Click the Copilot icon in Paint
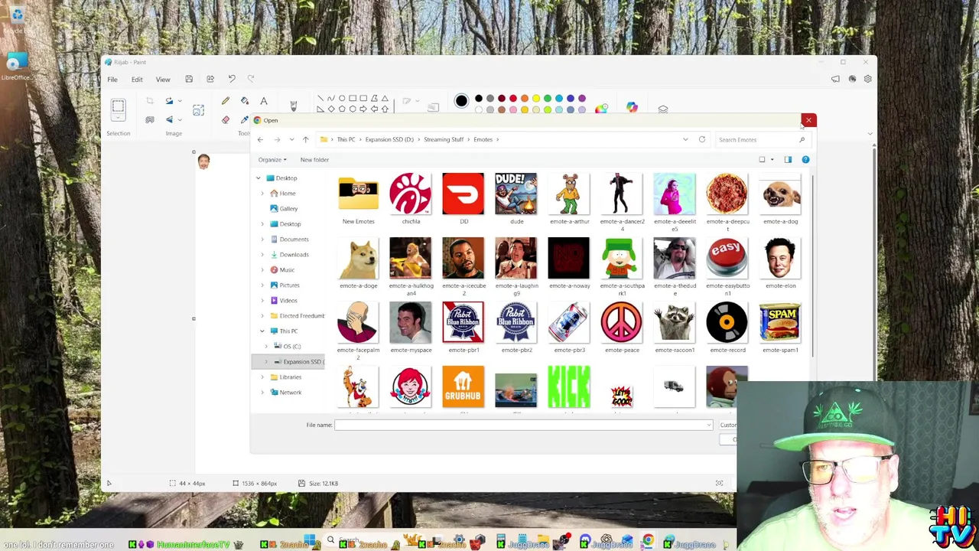 [x=632, y=108]
